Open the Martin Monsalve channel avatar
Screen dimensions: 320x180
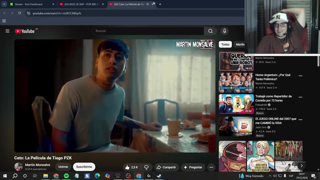(x=18, y=167)
